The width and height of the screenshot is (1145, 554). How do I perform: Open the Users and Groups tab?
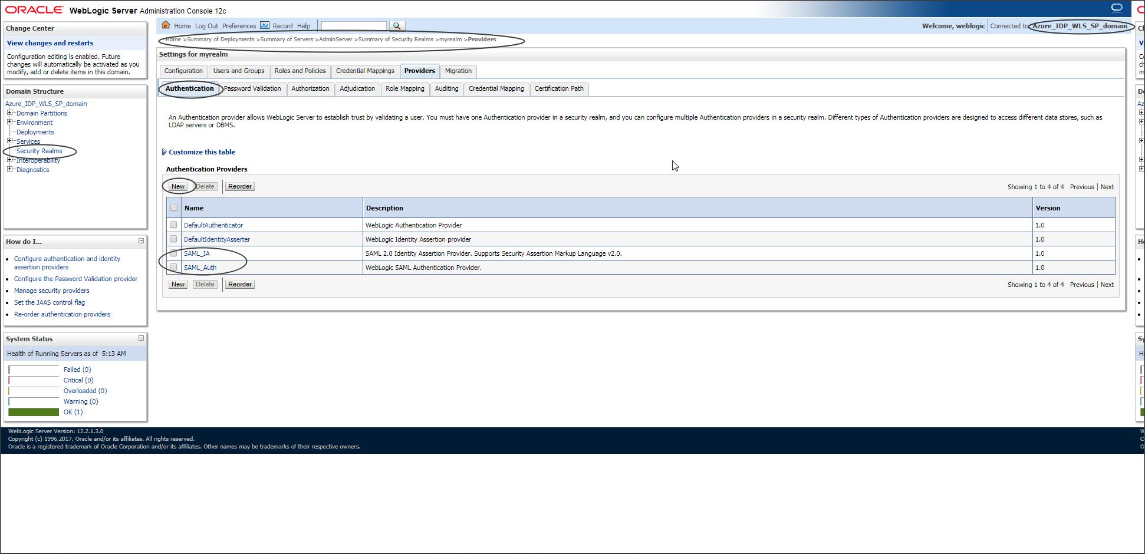239,71
